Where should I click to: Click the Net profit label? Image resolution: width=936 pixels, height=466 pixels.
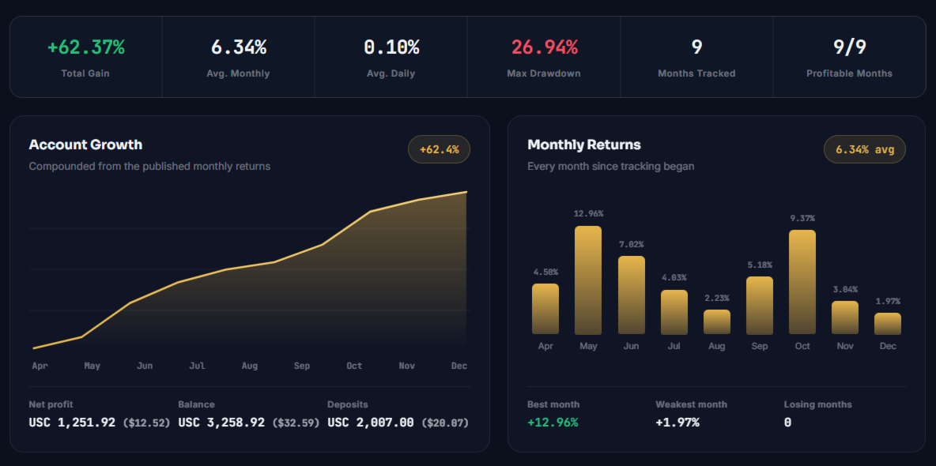pos(51,404)
